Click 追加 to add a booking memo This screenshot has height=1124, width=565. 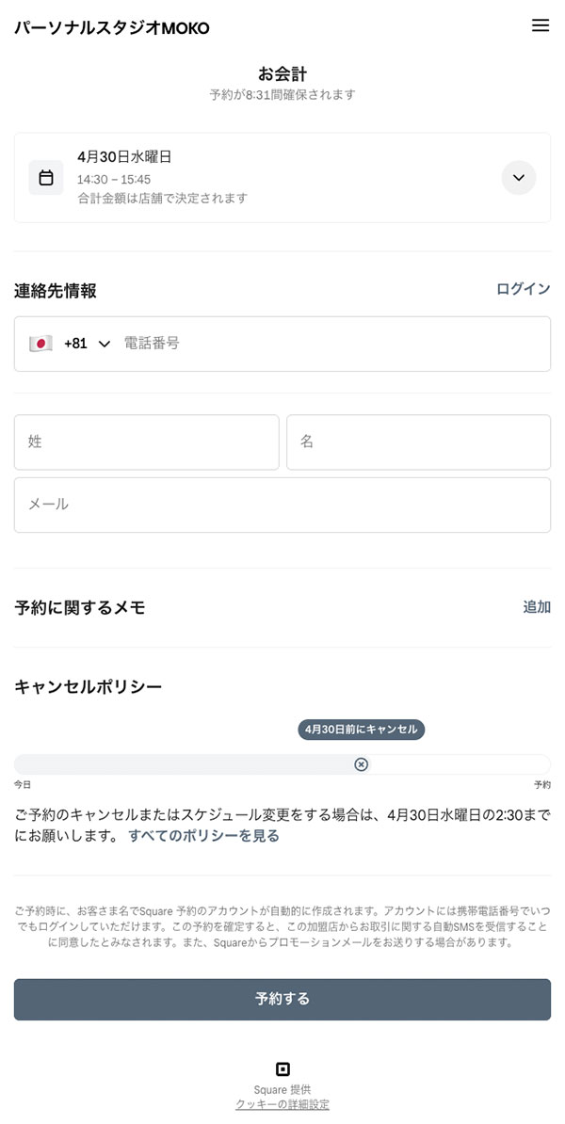point(537,607)
